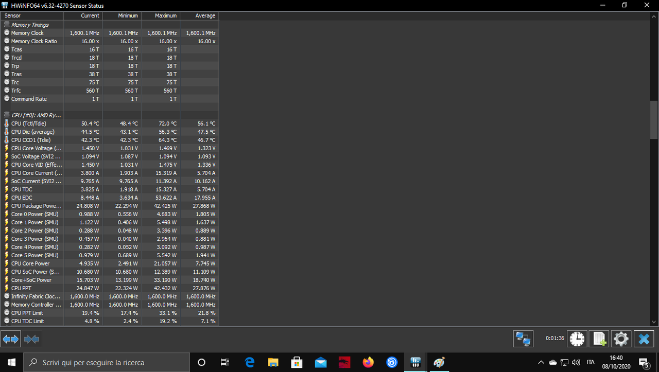Open the volume control in system tray

tap(576, 362)
